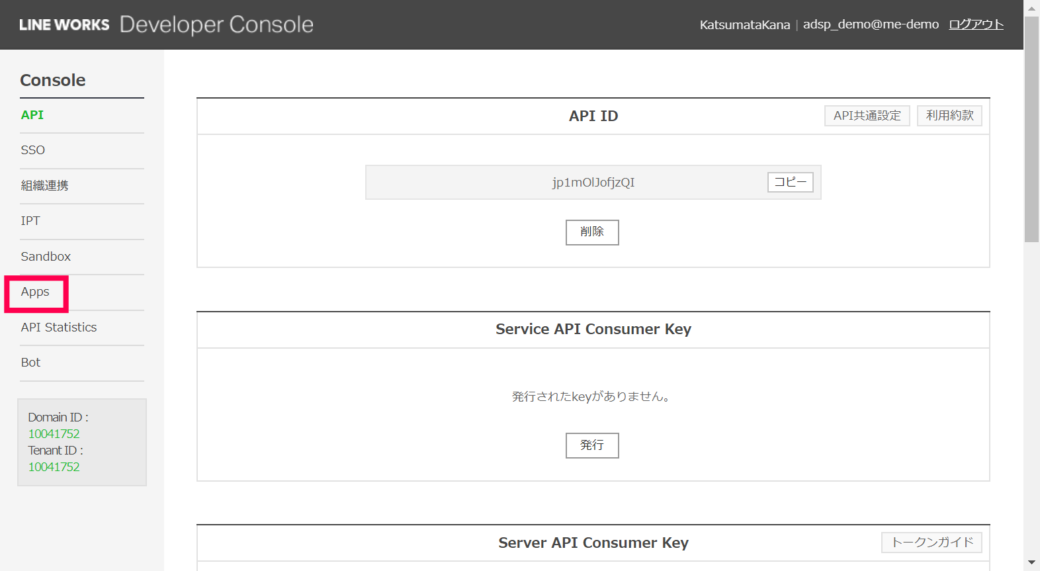Screen dimensions: 1040x571
Task: Click the Domain ID number link
Action: (x=54, y=434)
